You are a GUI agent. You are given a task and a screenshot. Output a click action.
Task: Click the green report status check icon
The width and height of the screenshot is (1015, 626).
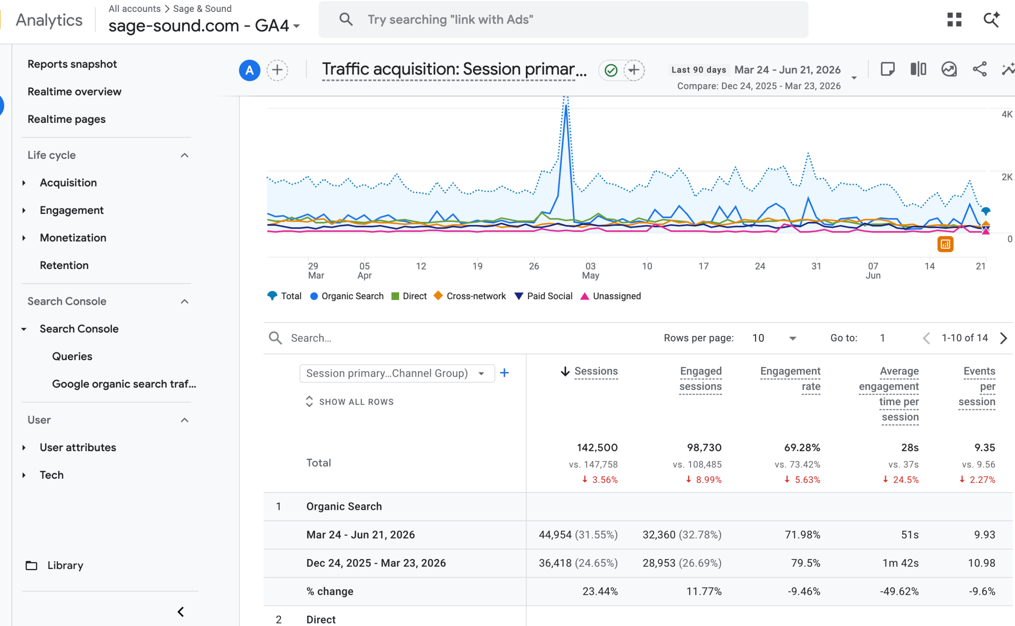pyautogui.click(x=611, y=70)
